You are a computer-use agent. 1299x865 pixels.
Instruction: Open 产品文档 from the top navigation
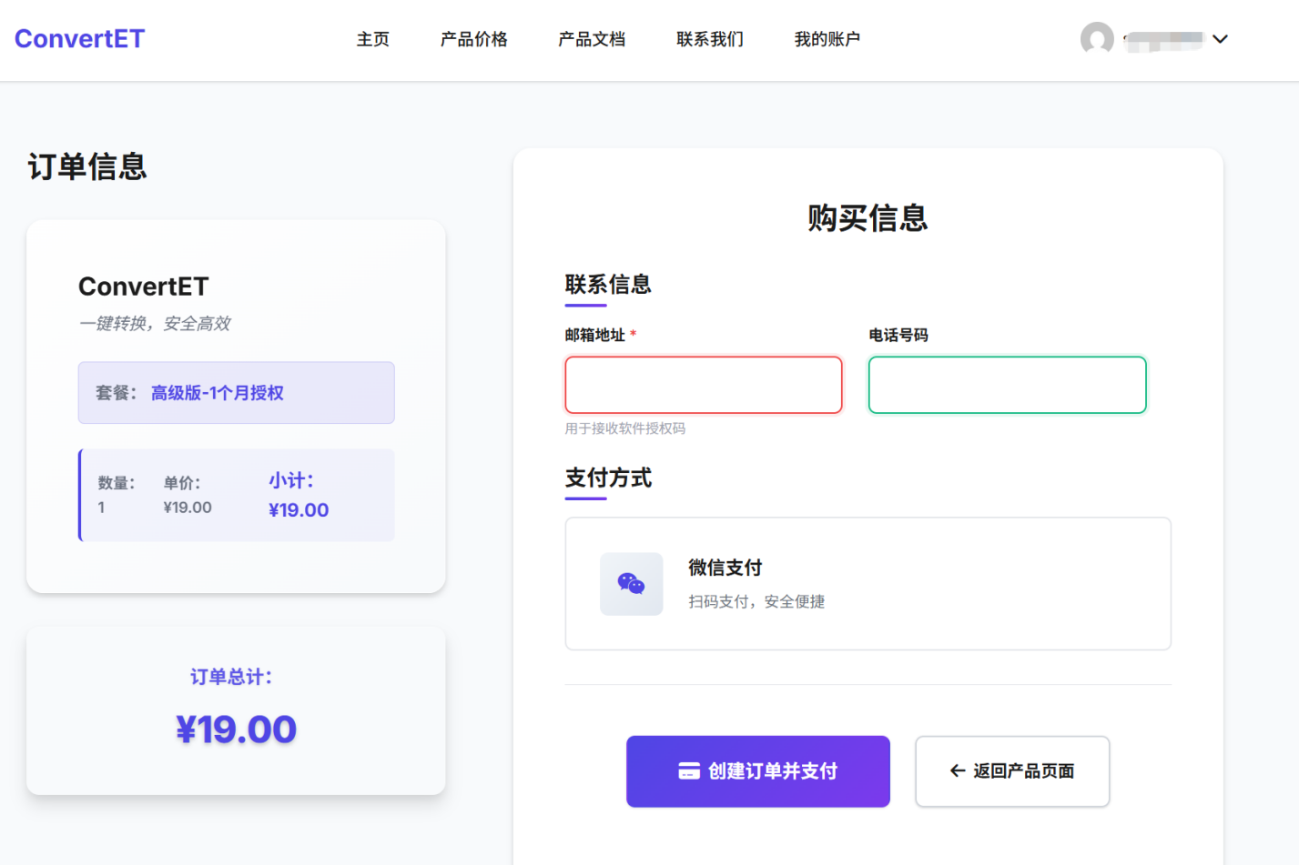pyautogui.click(x=592, y=39)
